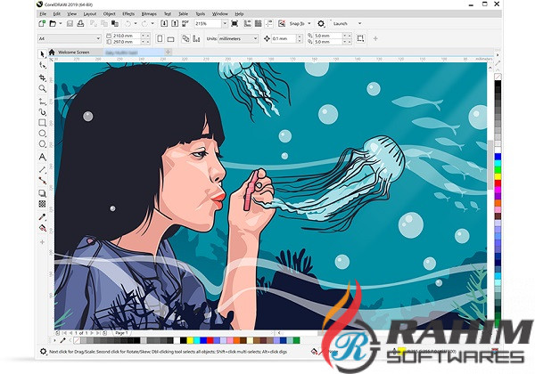Screen dimensions: 535x374
Task: Click the Publish to PDF icon
Action: click(x=185, y=23)
